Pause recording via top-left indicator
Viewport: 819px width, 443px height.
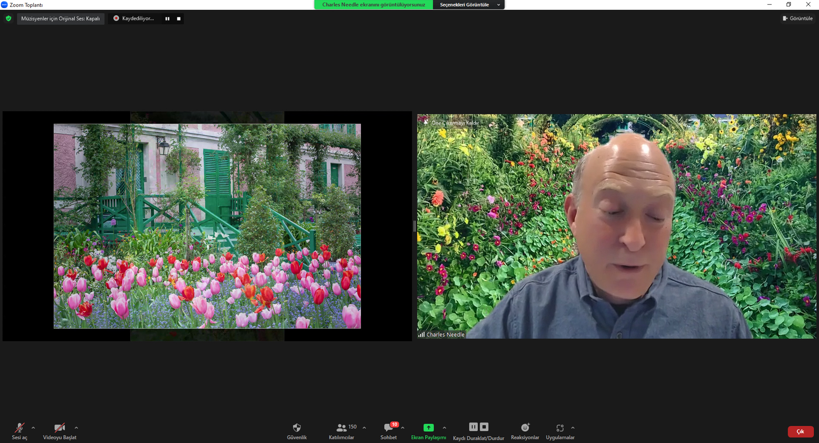[x=167, y=18]
